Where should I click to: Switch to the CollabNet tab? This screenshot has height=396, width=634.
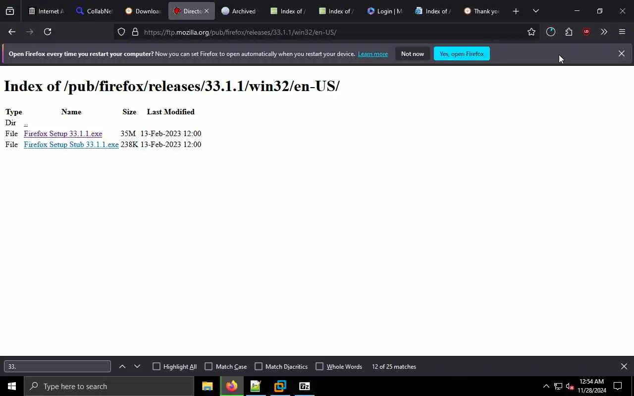[x=94, y=11]
